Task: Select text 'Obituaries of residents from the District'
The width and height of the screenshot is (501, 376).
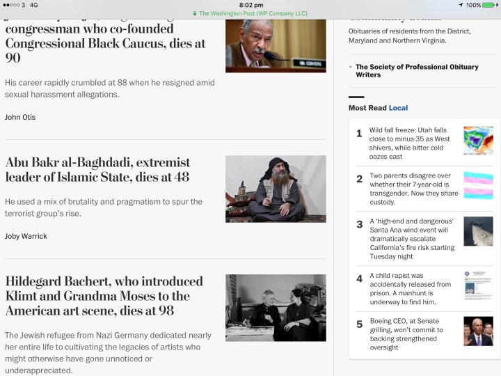Action: pos(410,31)
